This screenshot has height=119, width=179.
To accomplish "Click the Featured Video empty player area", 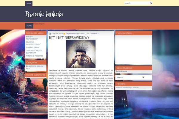I will pyautogui.click(x=134, y=50).
